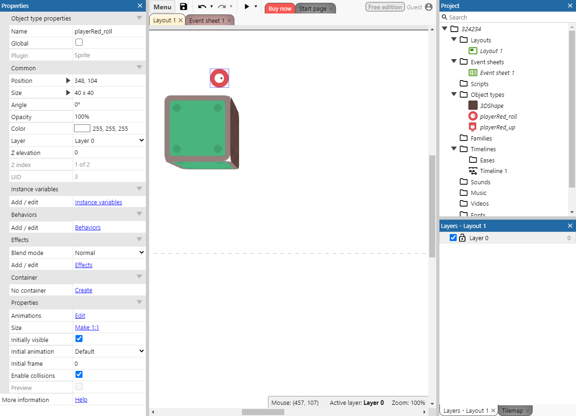Switch to the Event sheet 1 tab
The width and height of the screenshot is (576, 416).
[206, 20]
